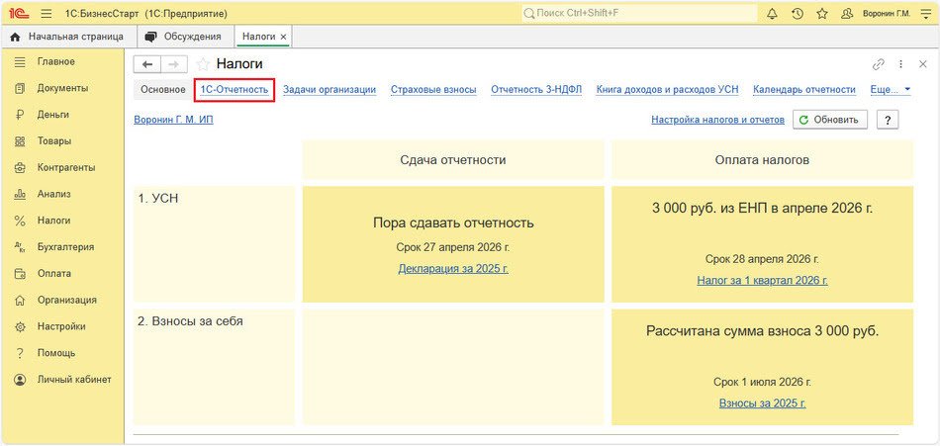Screen dimensions: 940x446
Task: Click the user profile icon beside Воронин Г.М.
Action: click(x=847, y=13)
